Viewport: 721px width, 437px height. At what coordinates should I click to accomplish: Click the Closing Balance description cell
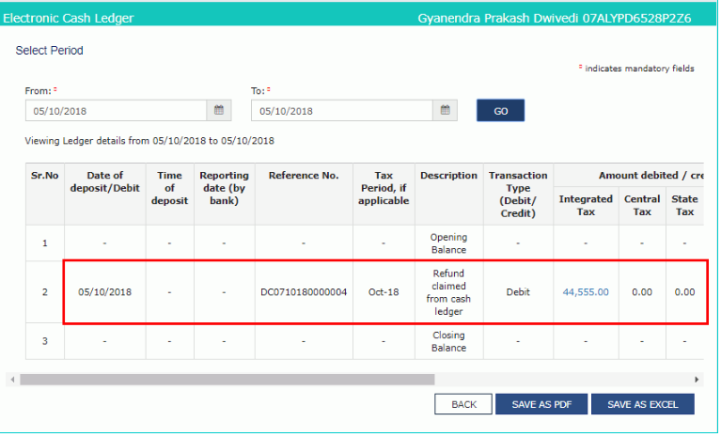coord(448,341)
